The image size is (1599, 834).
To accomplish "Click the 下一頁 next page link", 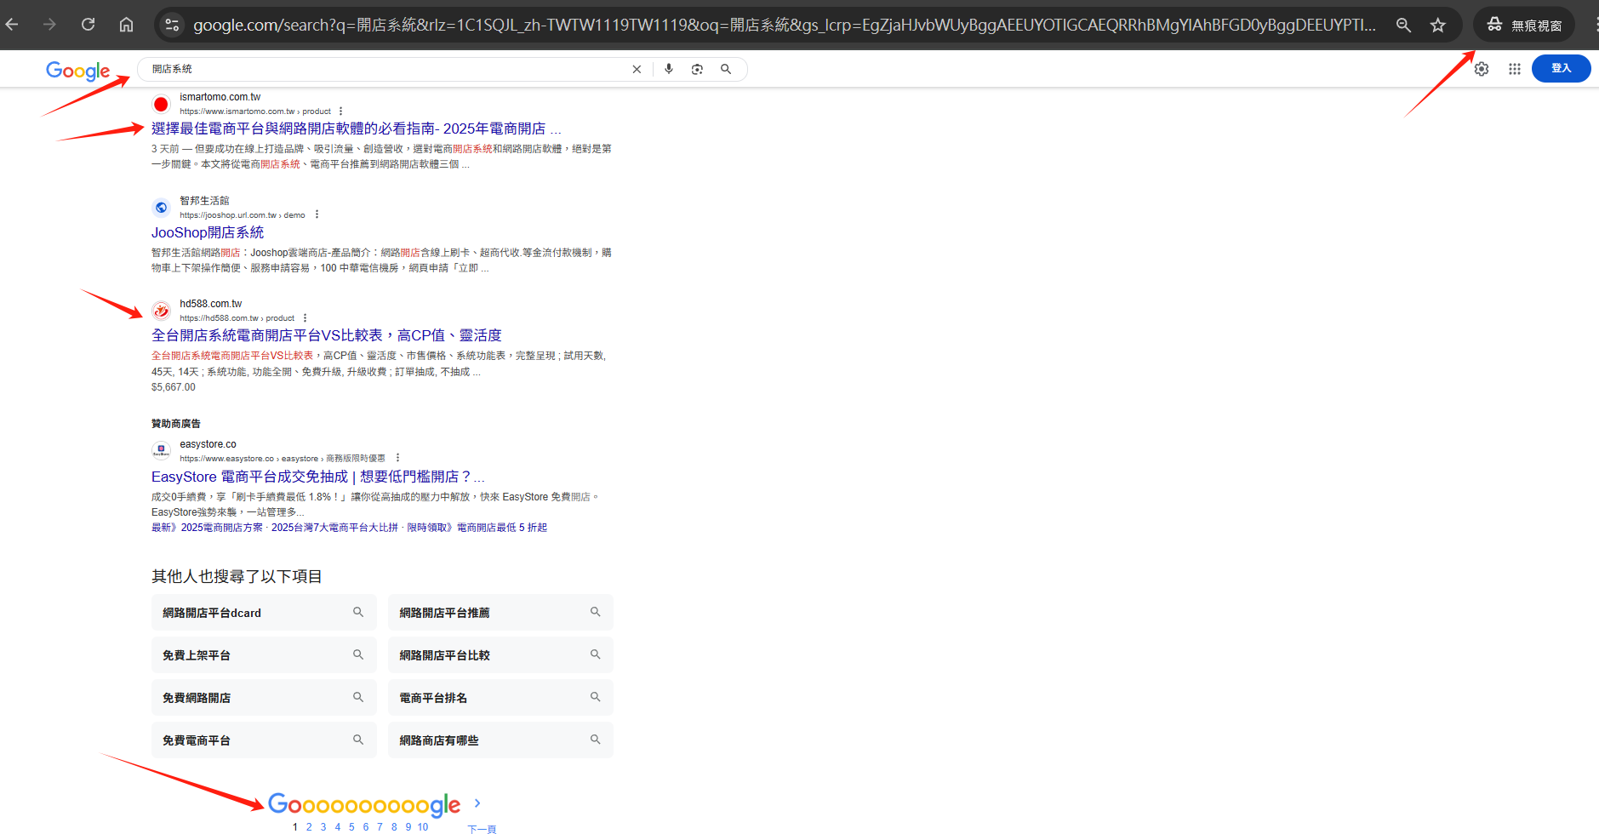I will 482,829.
